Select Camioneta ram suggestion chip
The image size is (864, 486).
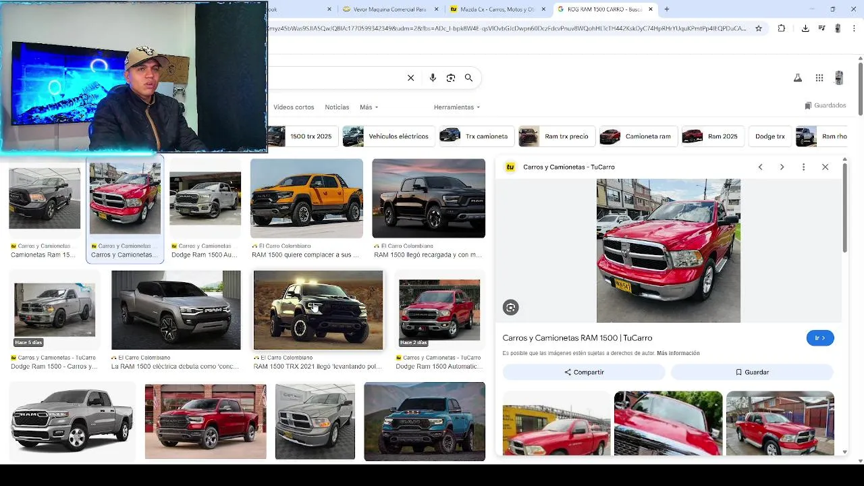[637, 136]
